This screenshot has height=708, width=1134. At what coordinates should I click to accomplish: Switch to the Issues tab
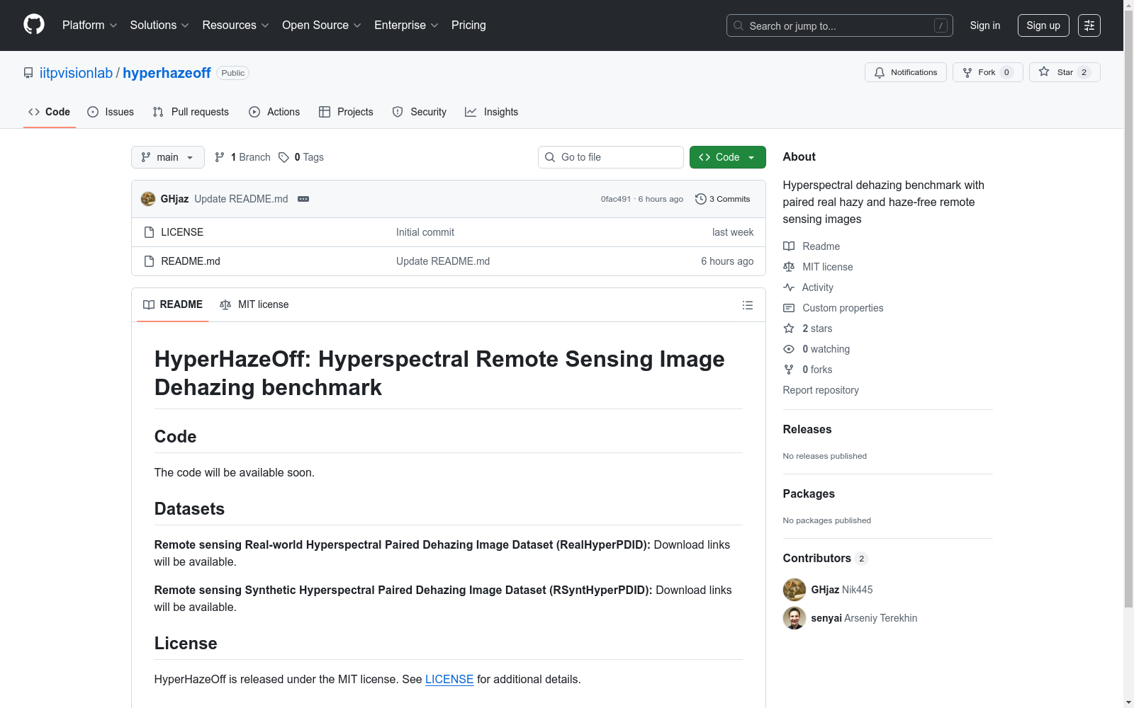click(x=111, y=112)
